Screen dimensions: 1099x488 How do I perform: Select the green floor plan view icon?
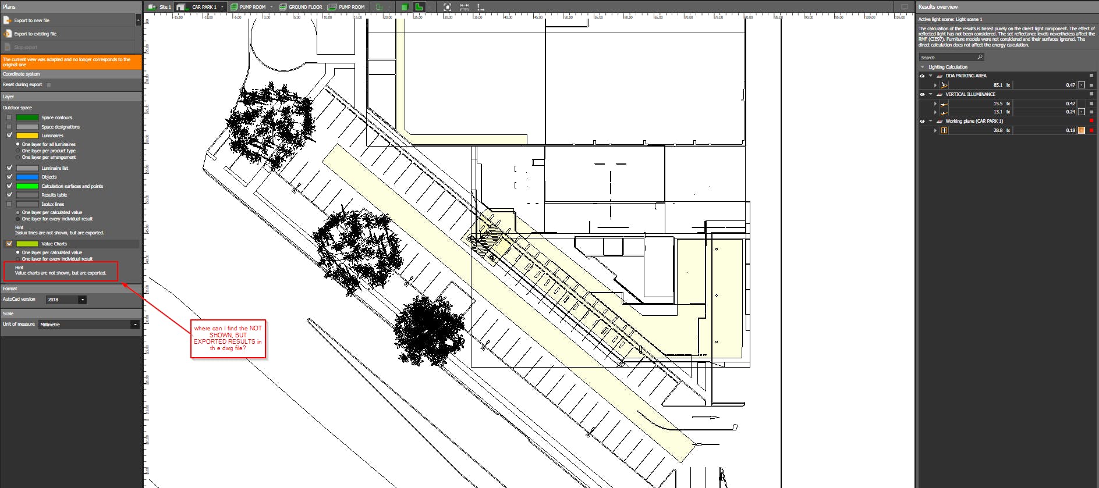point(419,7)
